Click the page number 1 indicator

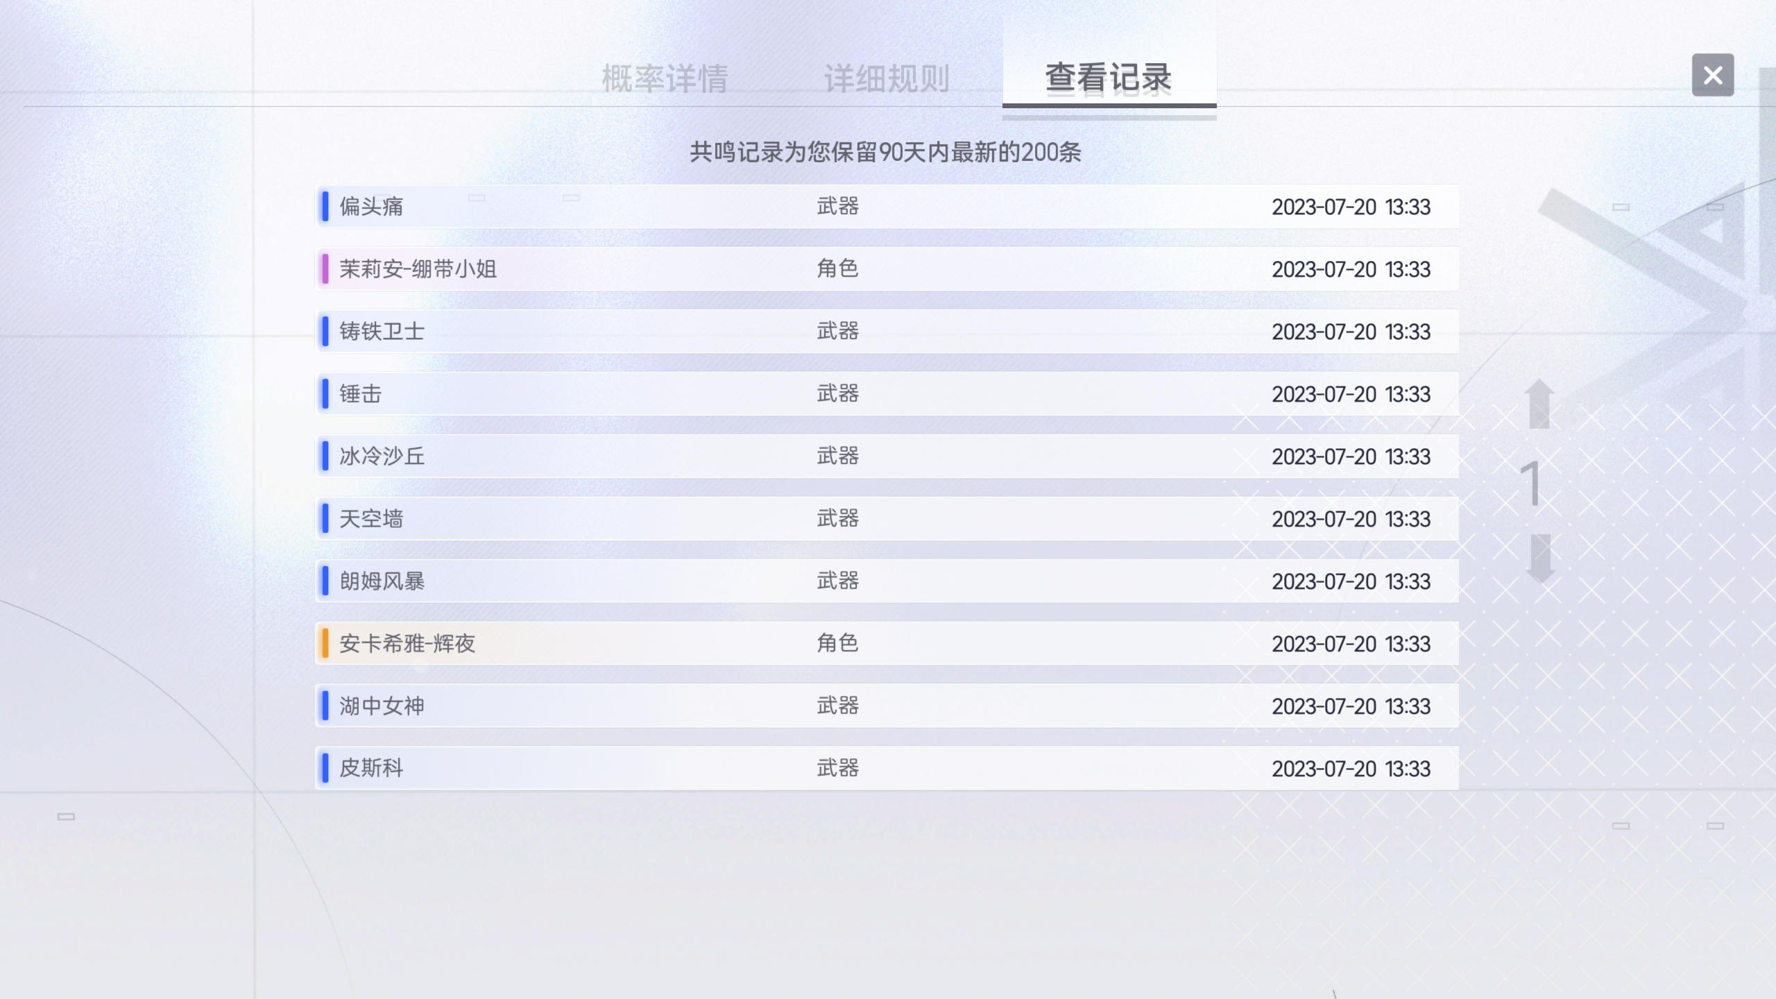coord(1532,484)
